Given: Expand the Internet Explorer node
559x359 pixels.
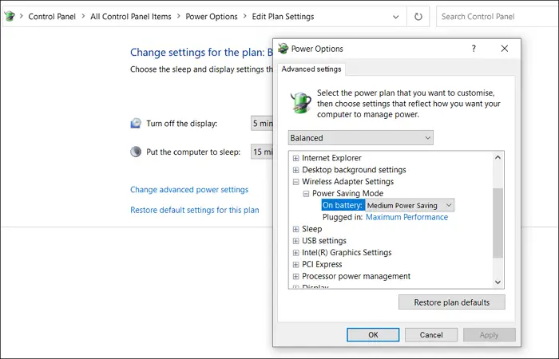Looking at the screenshot, I should 295,158.
